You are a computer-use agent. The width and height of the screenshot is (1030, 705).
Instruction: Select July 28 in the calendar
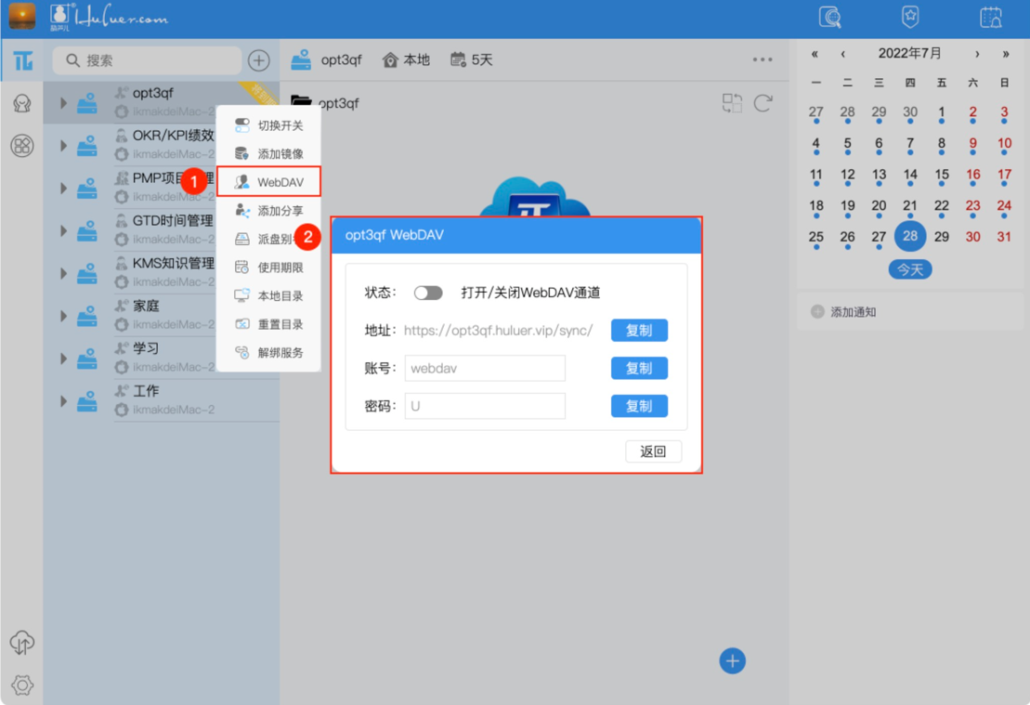910,236
